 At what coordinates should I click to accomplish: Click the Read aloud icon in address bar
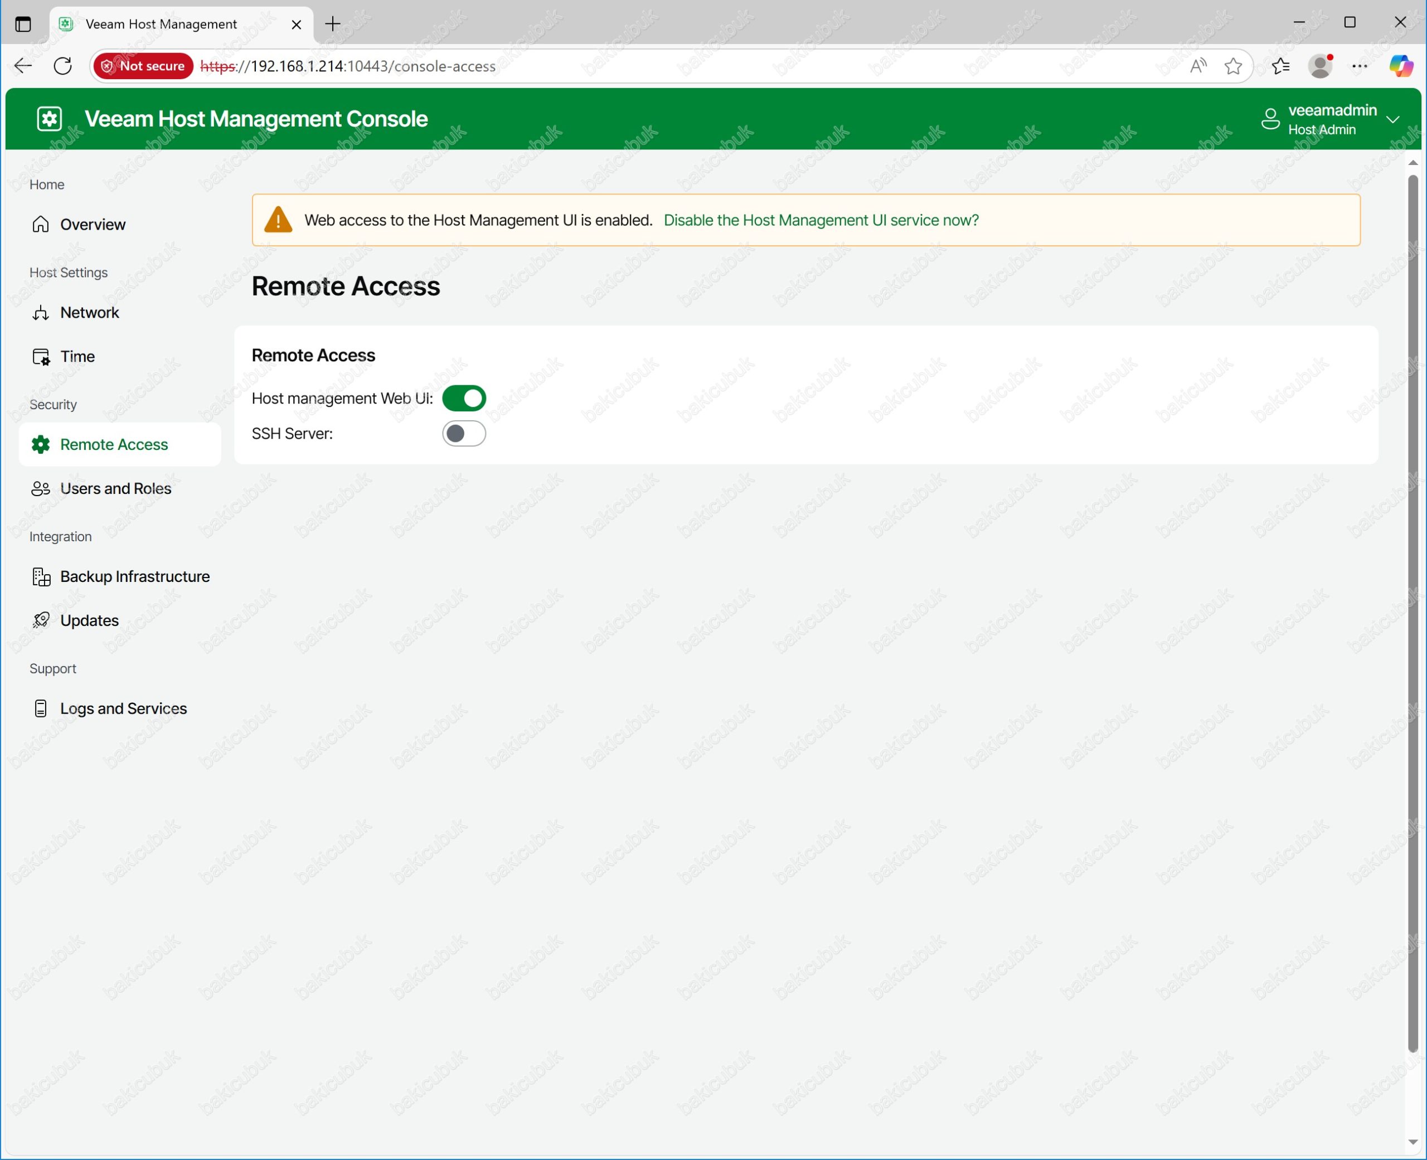pos(1198,65)
